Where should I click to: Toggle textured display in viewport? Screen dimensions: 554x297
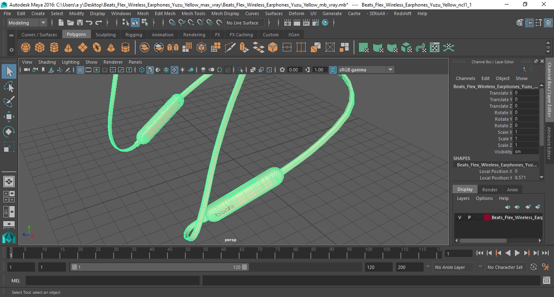174,70
